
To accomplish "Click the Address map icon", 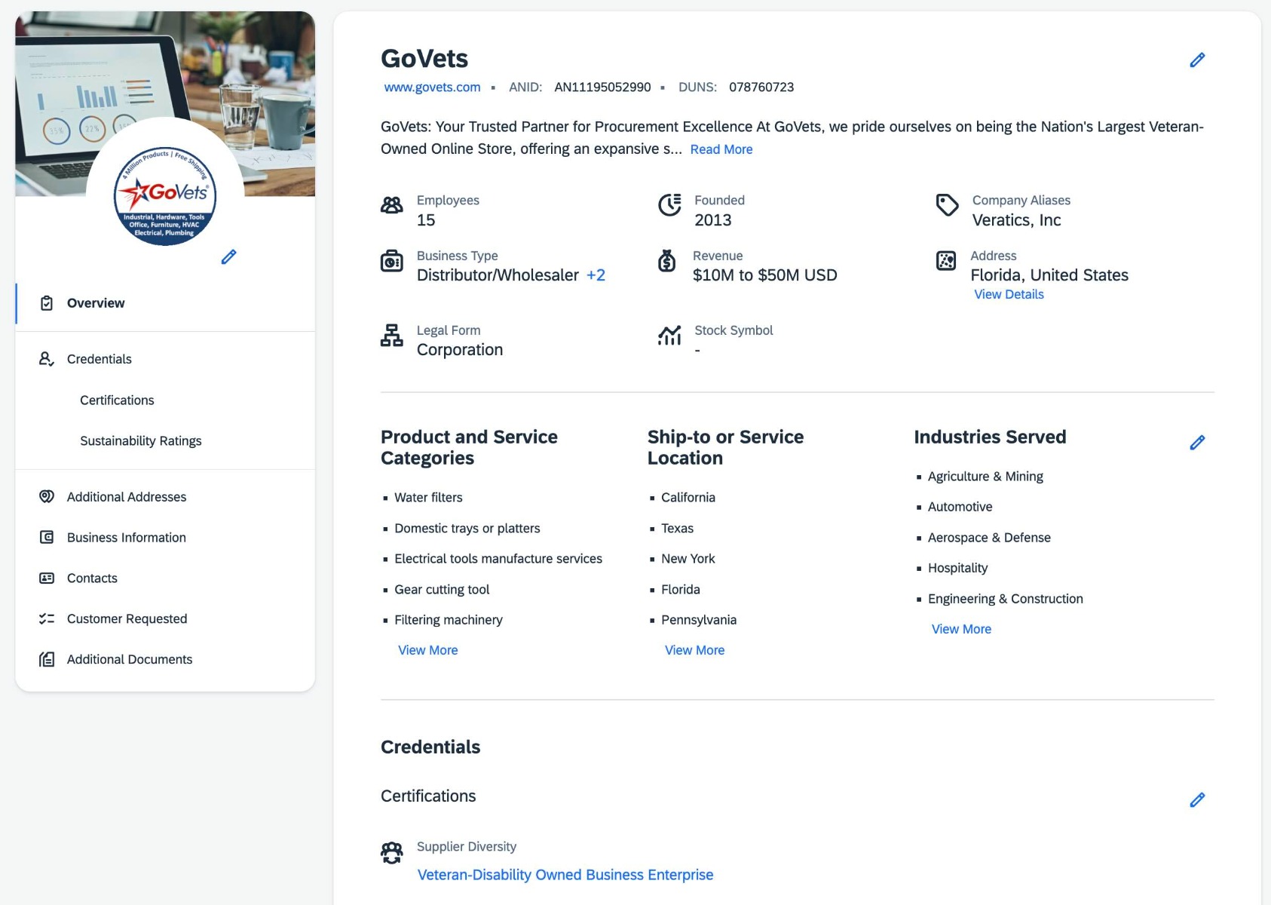I will [x=946, y=261].
